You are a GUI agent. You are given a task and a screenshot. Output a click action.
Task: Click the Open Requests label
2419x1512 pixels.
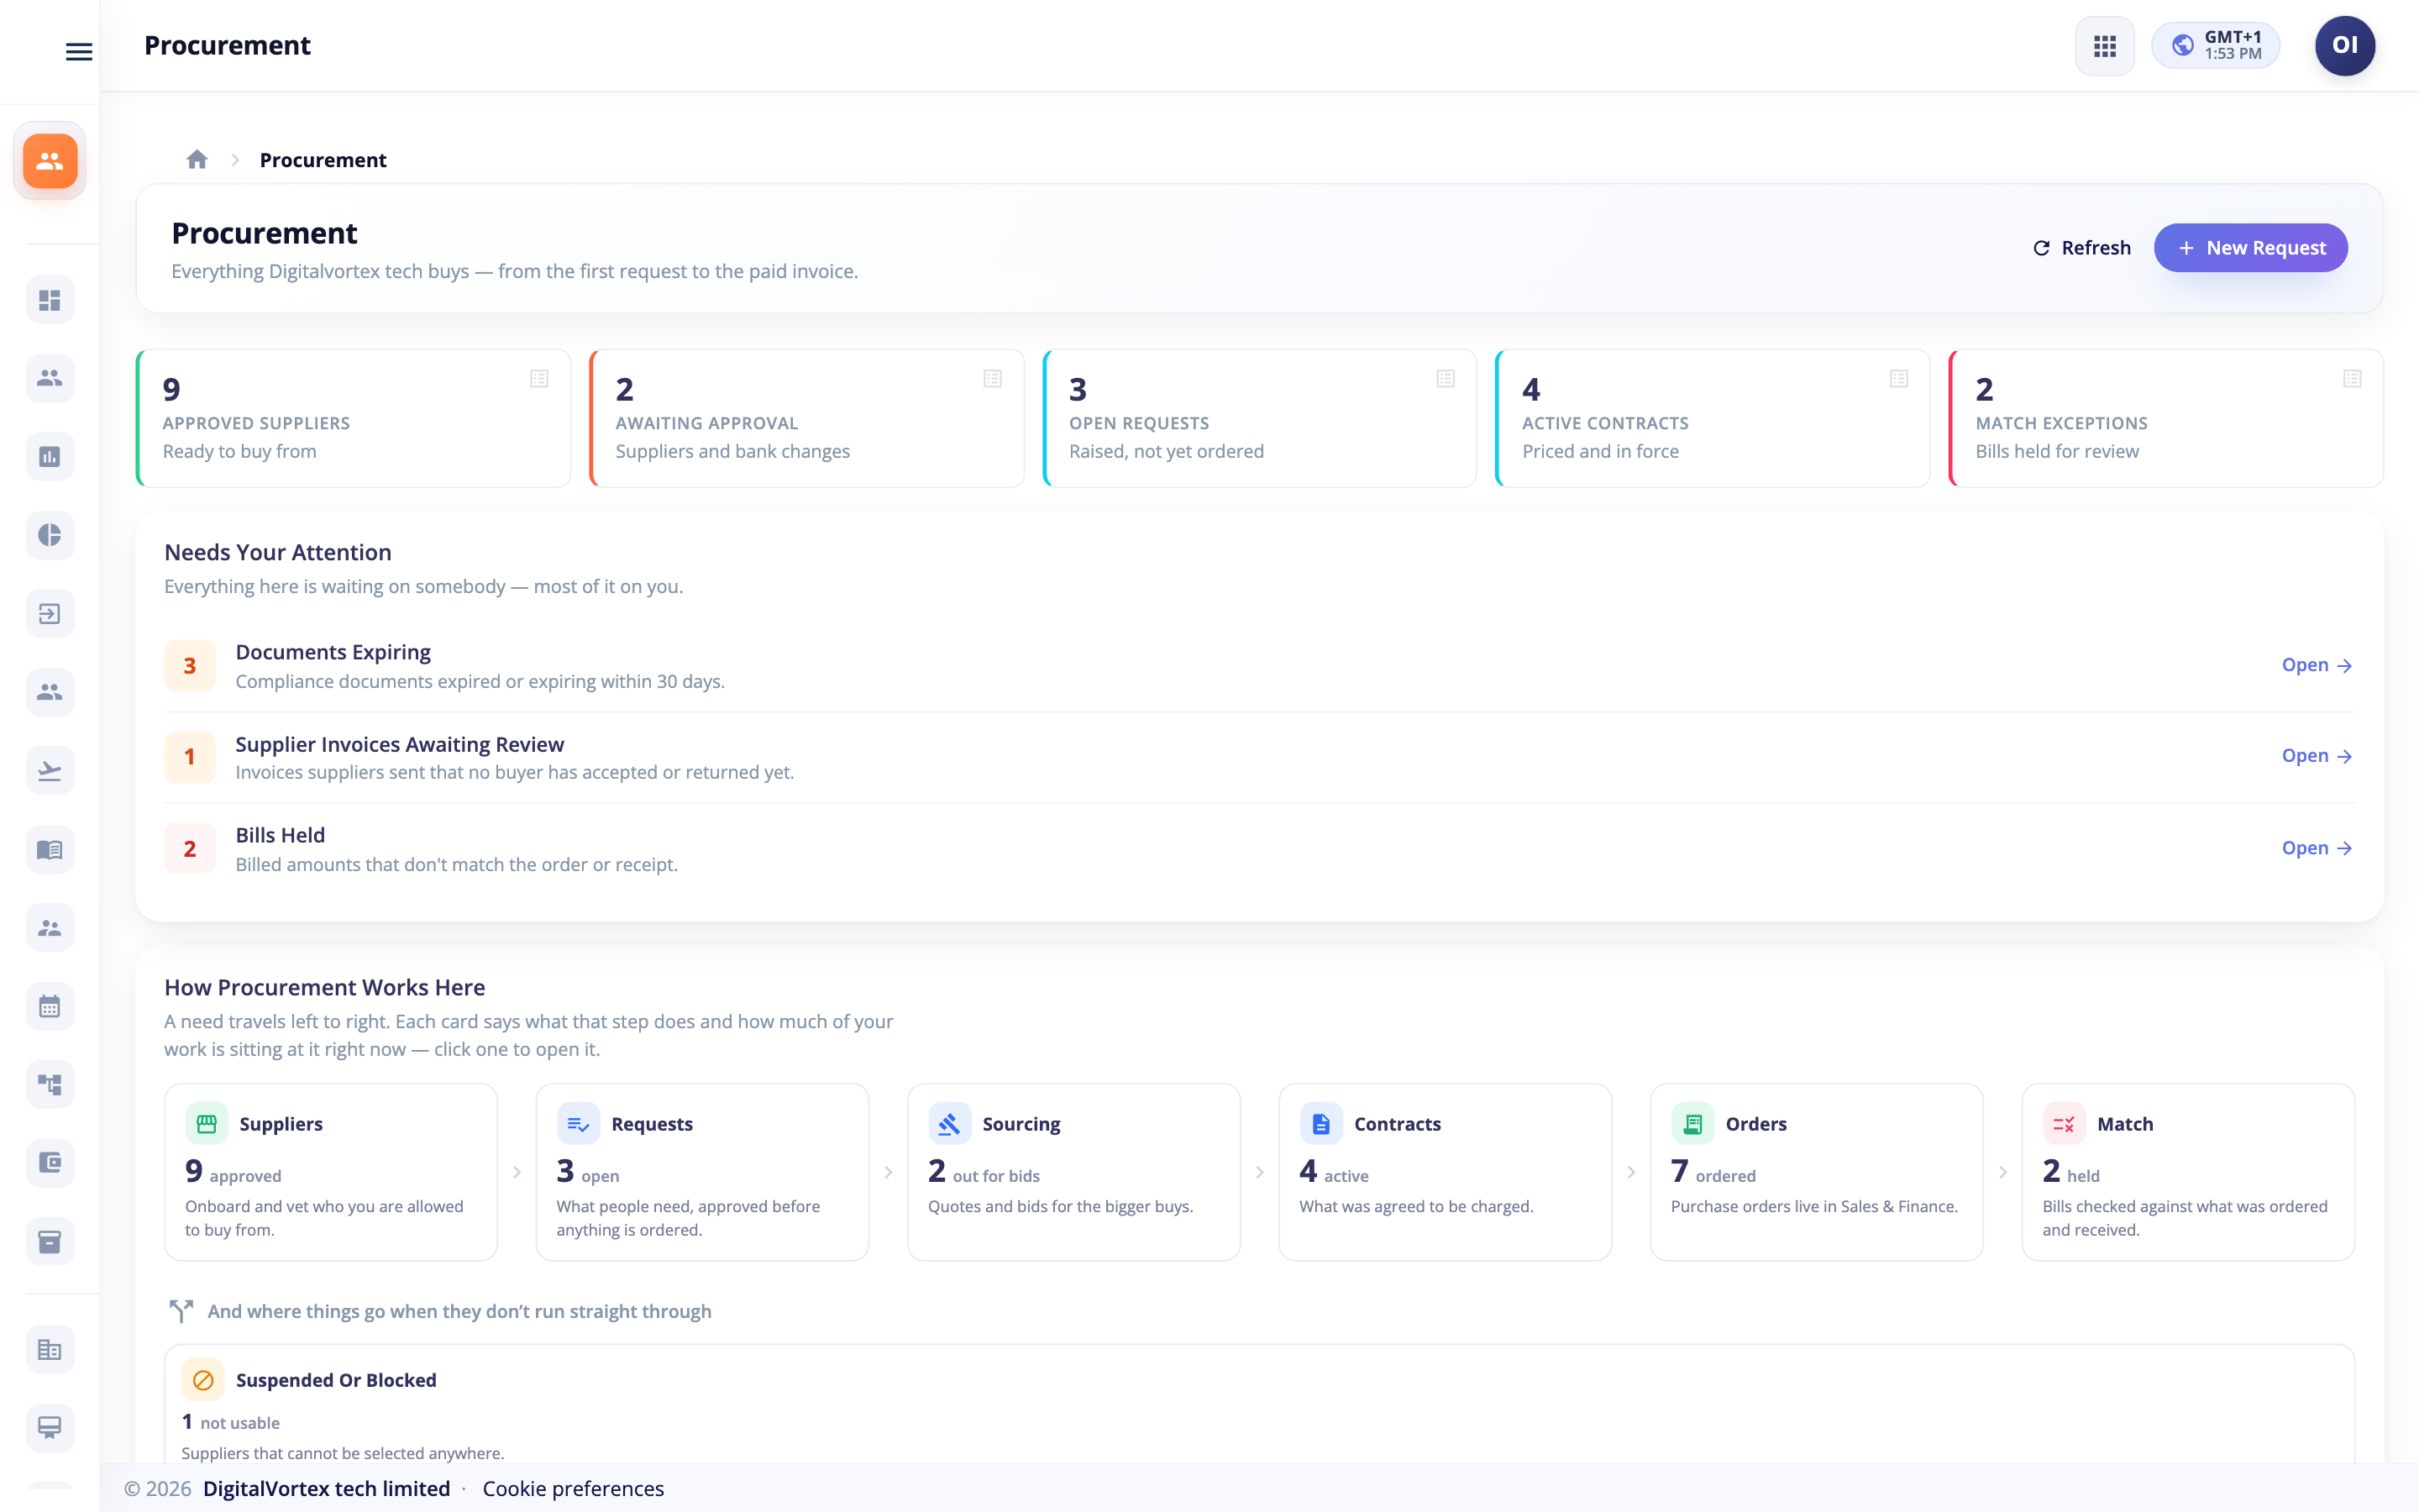[x=1139, y=423]
